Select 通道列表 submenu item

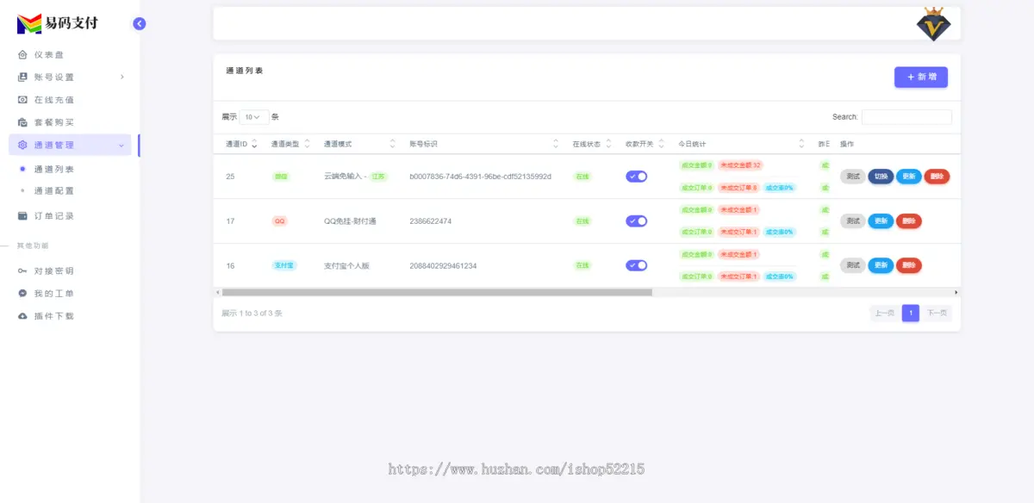point(53,169)
